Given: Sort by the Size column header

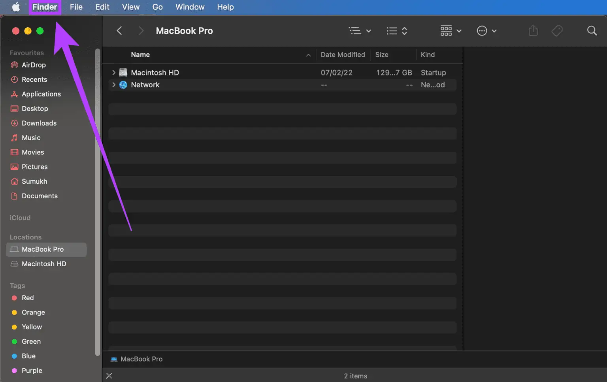Looking at the screenshot, I should coord(382,55).
